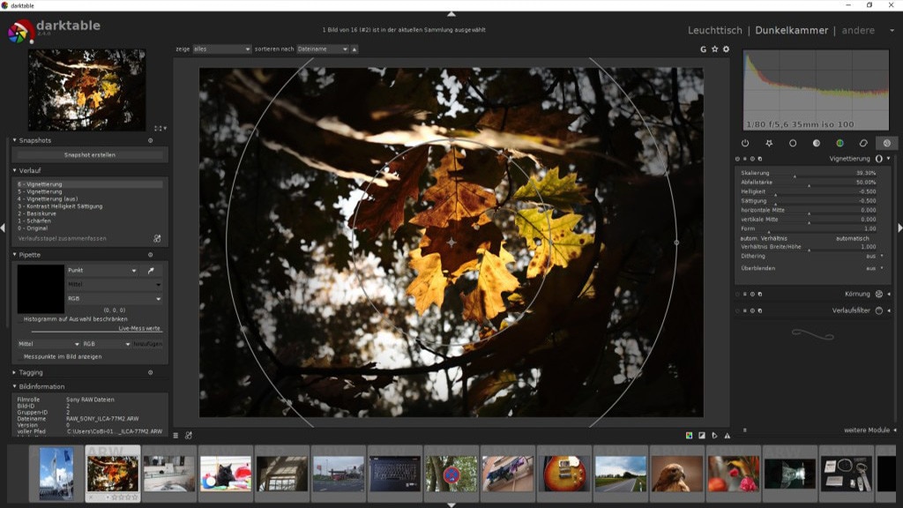Reset Pipette panel icon

coord(150,255)
